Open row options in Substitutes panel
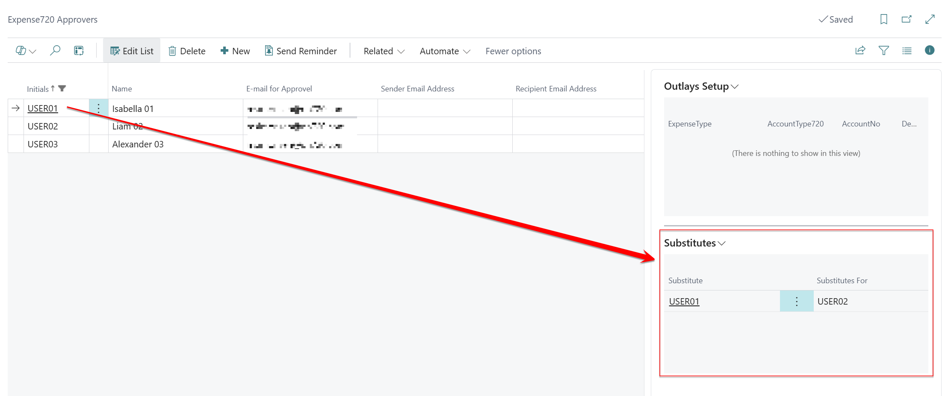 coord(797,301)
